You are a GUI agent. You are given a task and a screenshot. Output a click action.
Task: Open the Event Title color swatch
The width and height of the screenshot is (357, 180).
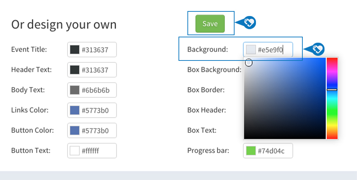[75, 49]
